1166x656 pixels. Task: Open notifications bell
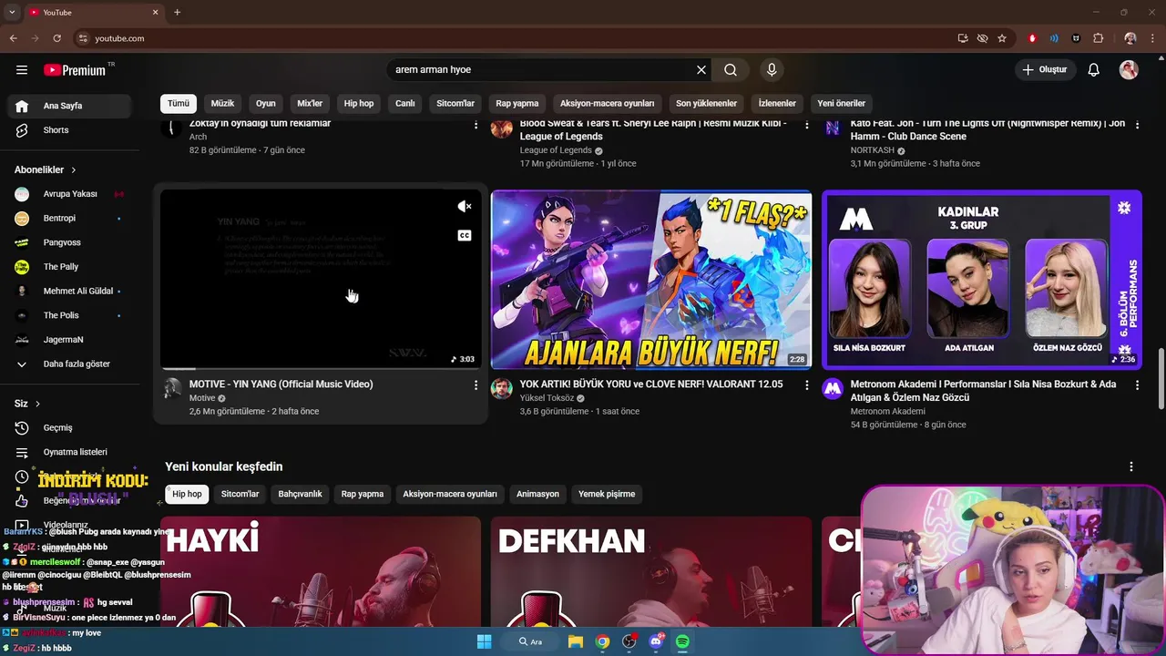[x=1094, y=70]
